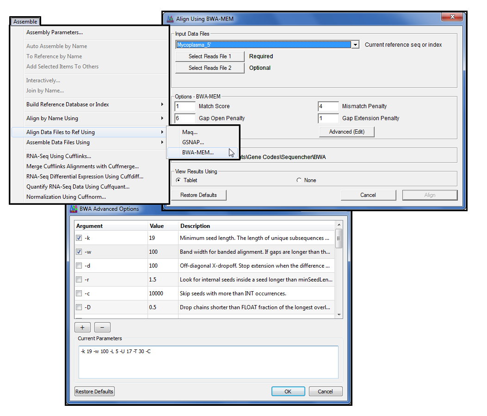
Task: Click the Sequencher icon on BWA Advanced Options dialog
Action: click(x=74, y=209)
